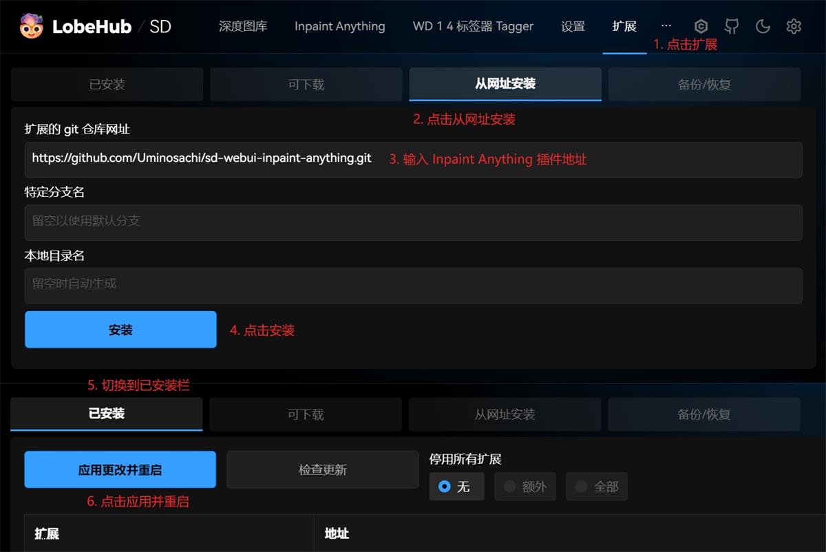Expand the more tabs ellipsis menu
The width and height of the screenshot is (826, 552).
click(x=666, y=26)
